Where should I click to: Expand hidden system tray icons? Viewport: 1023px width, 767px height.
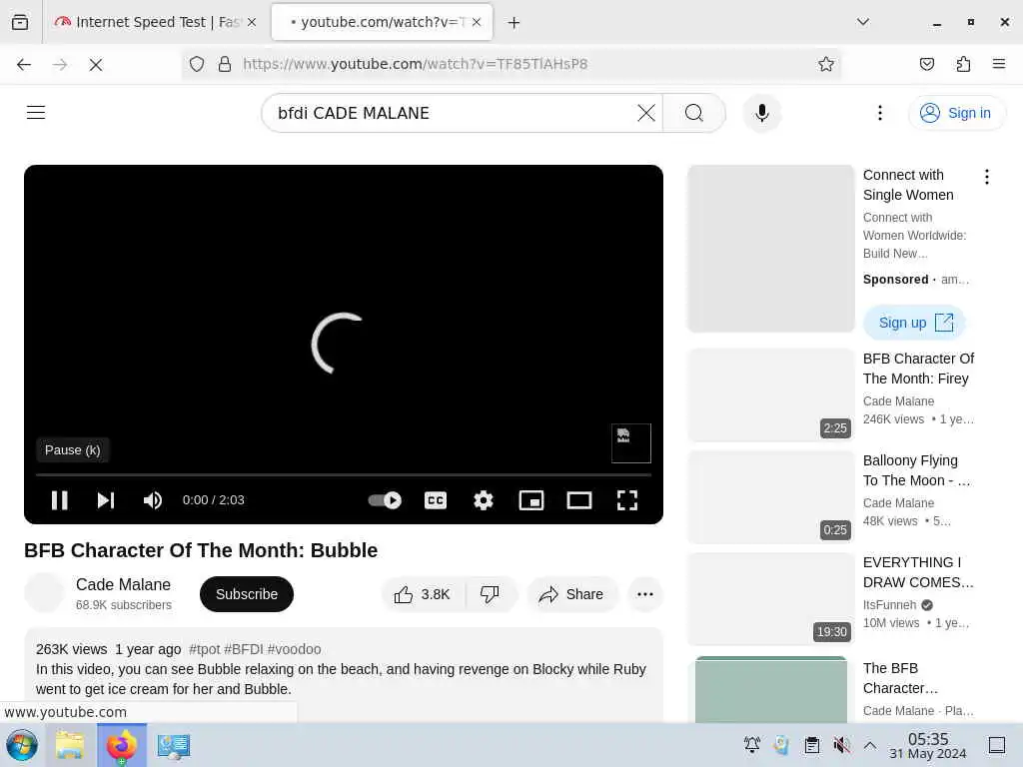[x=870, y=745]
